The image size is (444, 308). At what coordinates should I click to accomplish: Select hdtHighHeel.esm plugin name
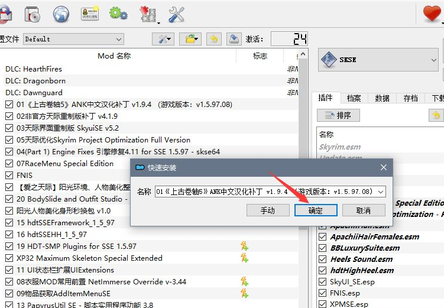tap(362, 270)
